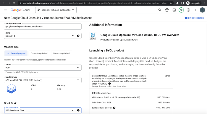Toggle the browser side panel icon
Screen dimensions: 207x114
click(x=182, y=3)
